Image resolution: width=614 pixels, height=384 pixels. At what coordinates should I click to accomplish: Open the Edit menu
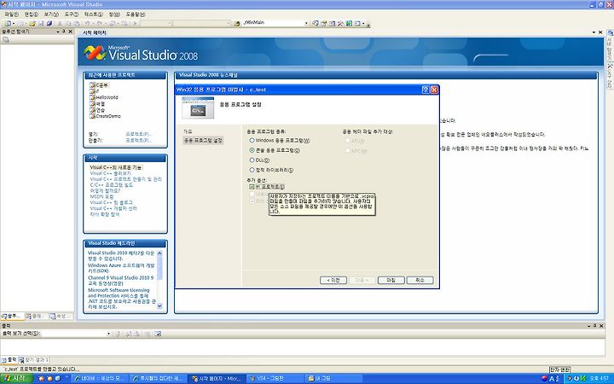point(31,15)
